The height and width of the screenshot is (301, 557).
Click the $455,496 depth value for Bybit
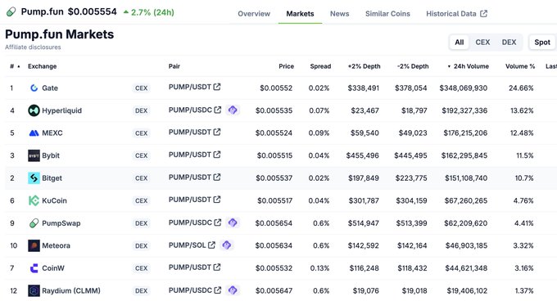tap(363, 155)
